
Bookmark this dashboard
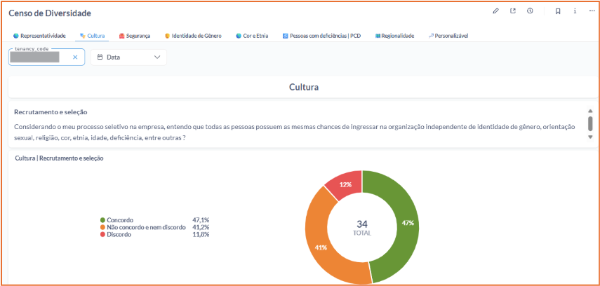tap(558, 11)
